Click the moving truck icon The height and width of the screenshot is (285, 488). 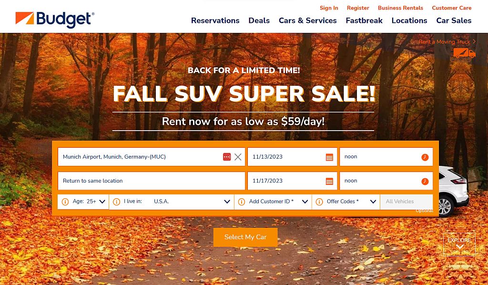pos(464,53)
